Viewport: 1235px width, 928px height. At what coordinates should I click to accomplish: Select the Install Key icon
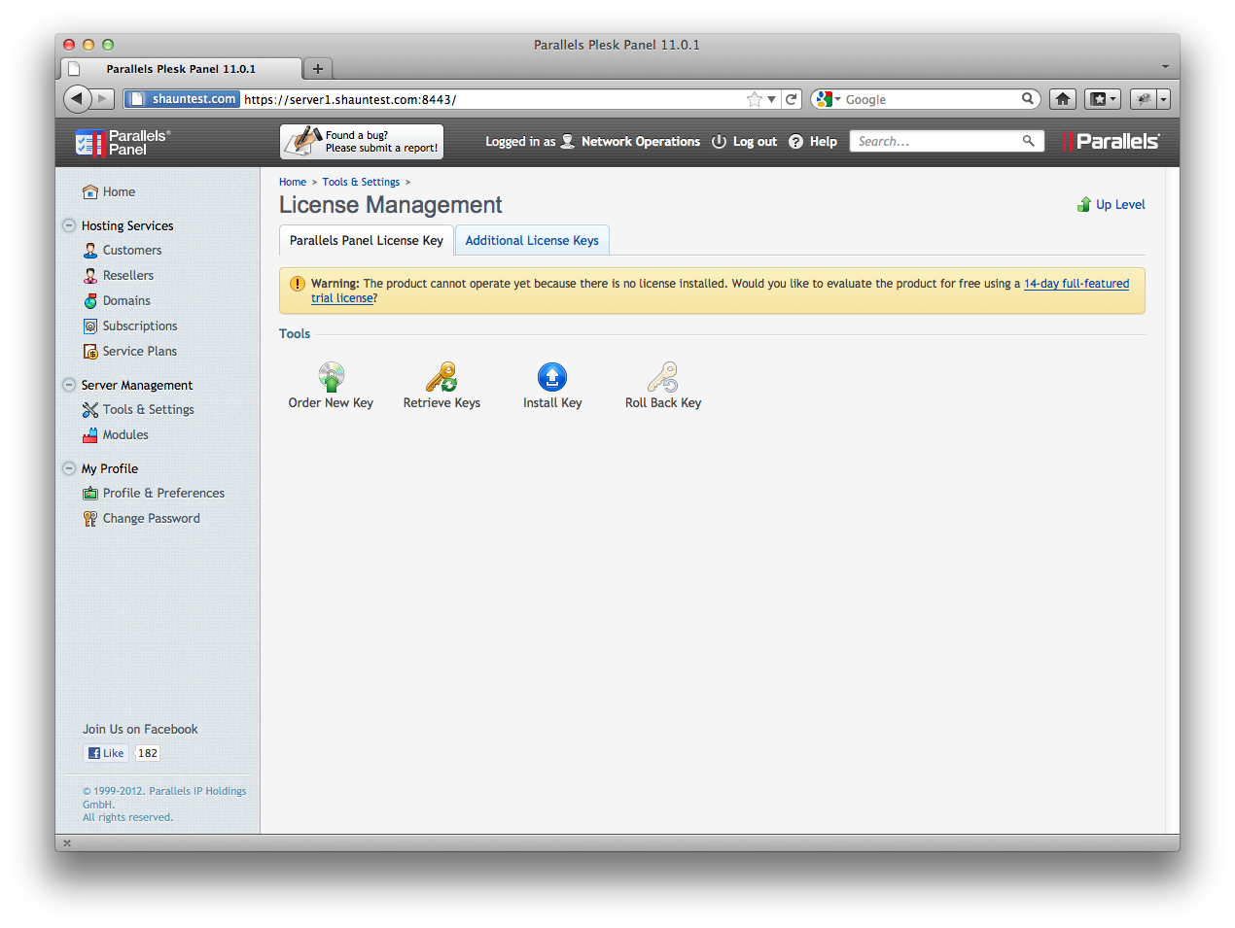tap(551, 377)
